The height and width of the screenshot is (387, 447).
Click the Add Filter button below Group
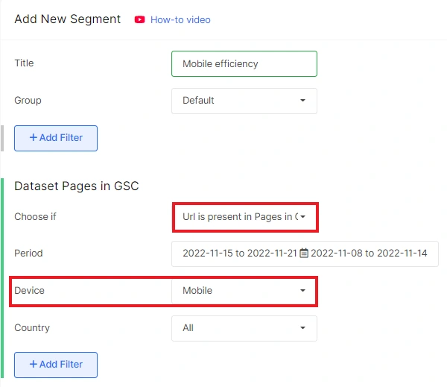56,138
